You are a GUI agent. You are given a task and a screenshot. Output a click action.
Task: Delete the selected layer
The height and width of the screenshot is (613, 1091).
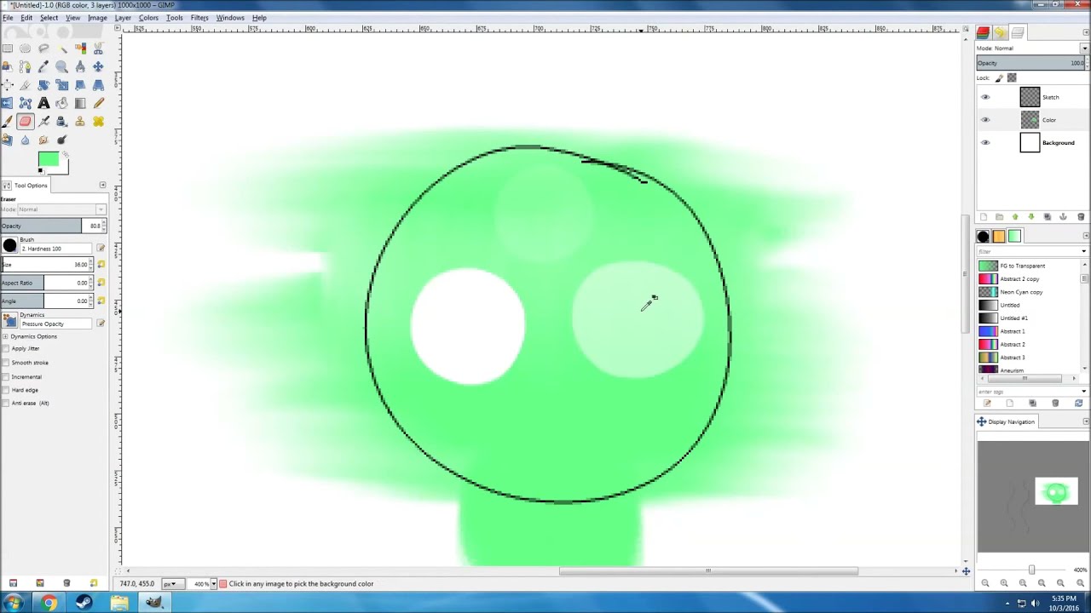(x=1081, y=217)
